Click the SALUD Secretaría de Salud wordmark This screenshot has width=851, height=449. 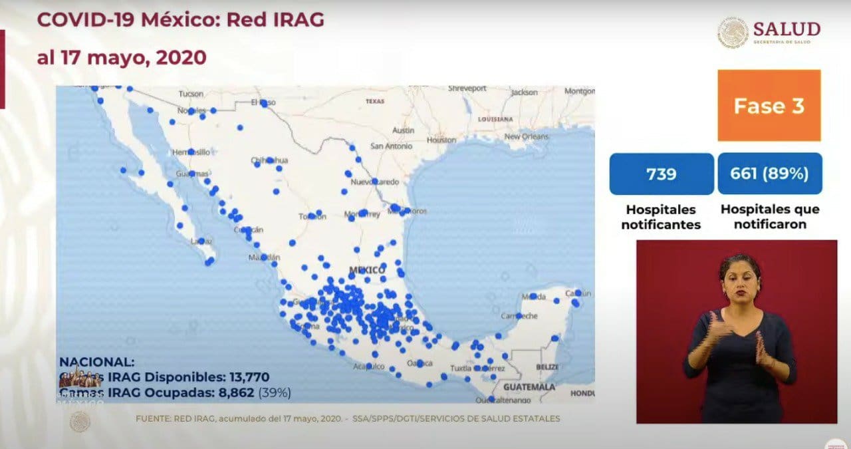coord(787,32)
